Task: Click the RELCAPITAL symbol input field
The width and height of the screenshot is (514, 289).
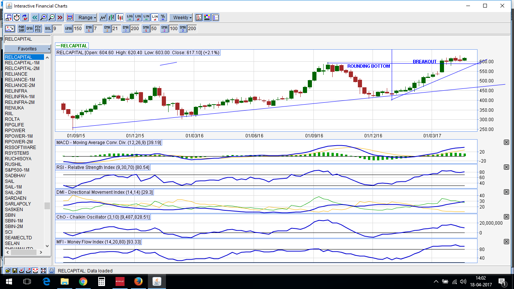Action: 27,39
